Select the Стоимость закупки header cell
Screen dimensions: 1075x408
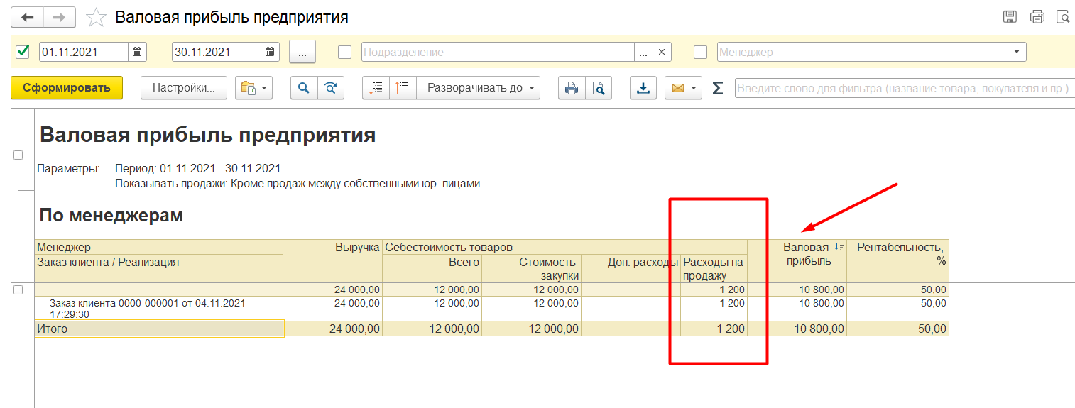click(531, 269)
